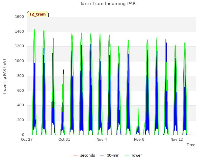The height and width of the screenshot is (162, 216).
Task: Toggle the Tower legend entry
Action: pos(133,156)
